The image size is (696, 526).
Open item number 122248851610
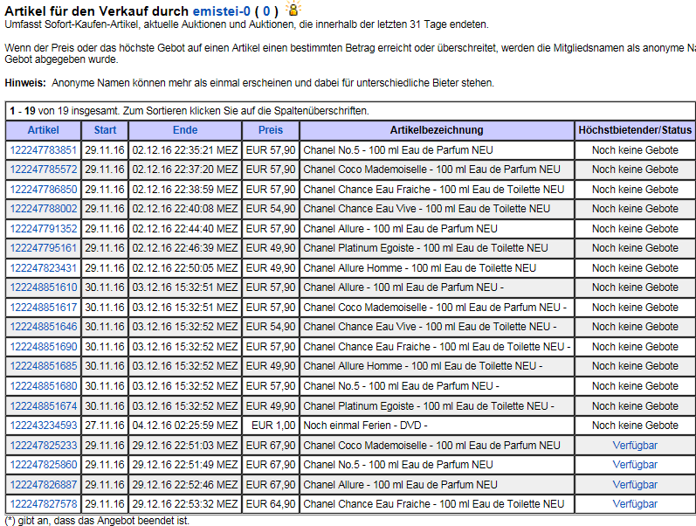[44, 287]
